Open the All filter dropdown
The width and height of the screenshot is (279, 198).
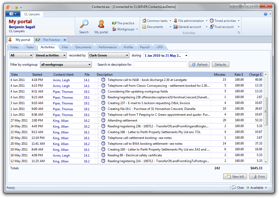click(x=21, y=55)
